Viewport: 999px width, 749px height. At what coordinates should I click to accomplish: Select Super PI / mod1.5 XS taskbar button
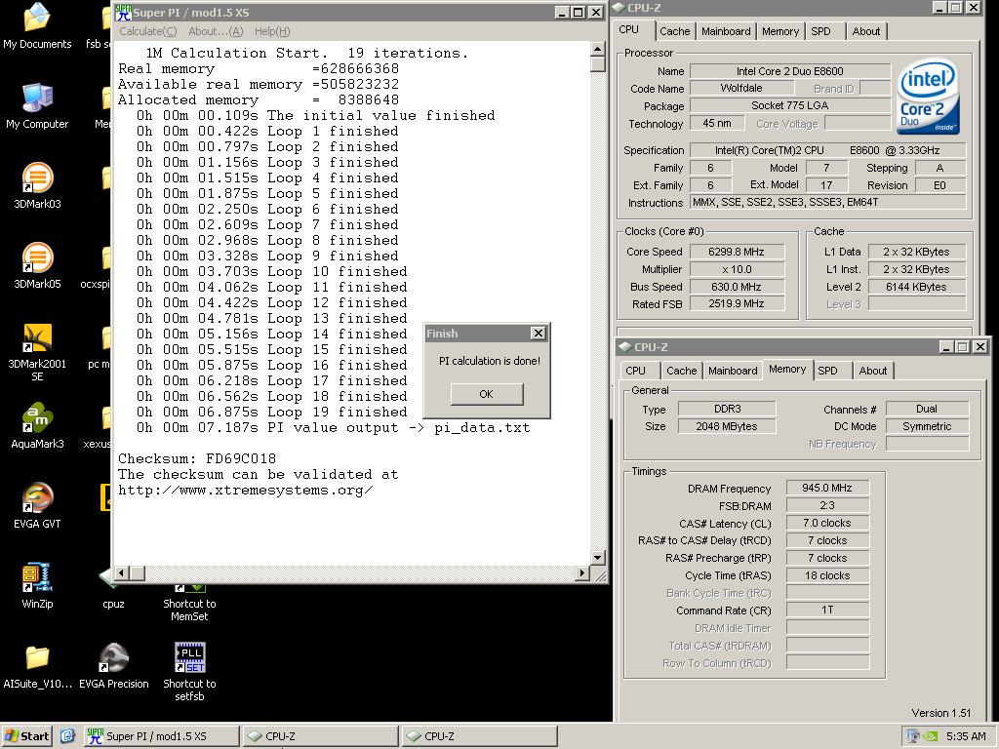coord(162,735)
